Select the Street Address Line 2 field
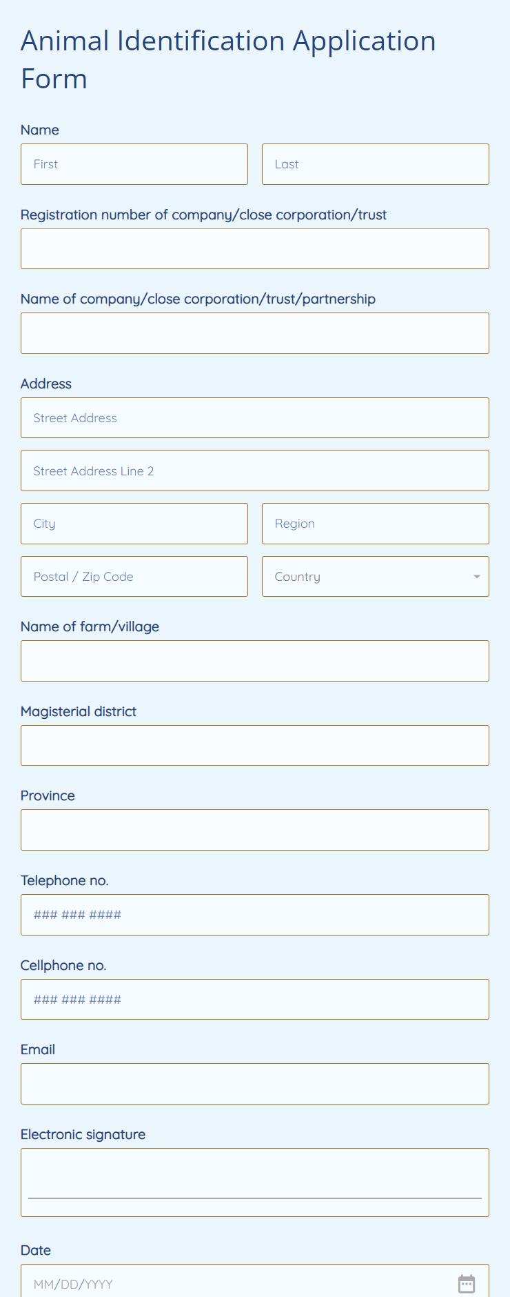This screenshot has height=1297, width=510. pyautogui.click(x=254, y=471)
